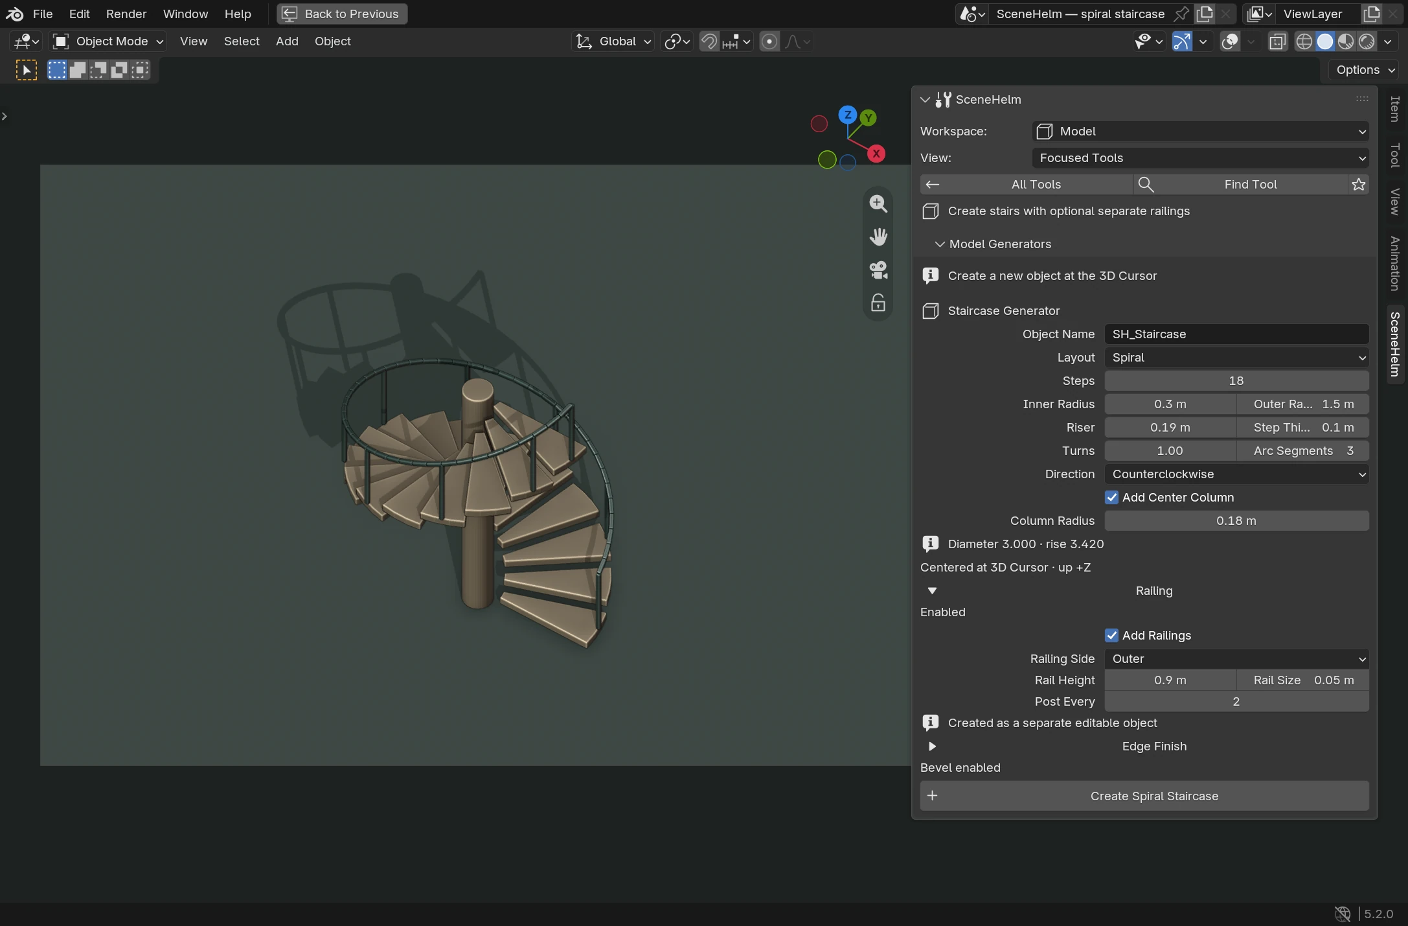Choose solid viewport shading icon
The height and width of the screenshot is (926, 1408).
(x=1325, y=41)
